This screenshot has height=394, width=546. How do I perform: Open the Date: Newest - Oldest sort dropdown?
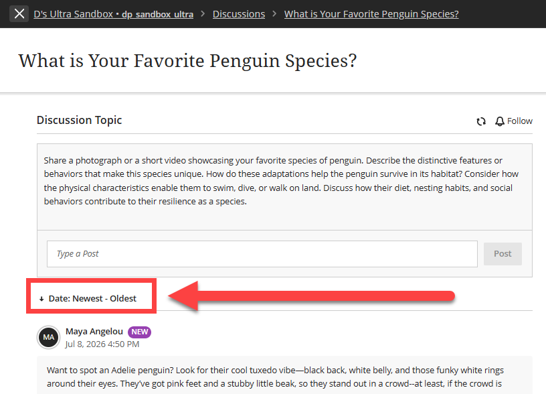click(88, 298)
